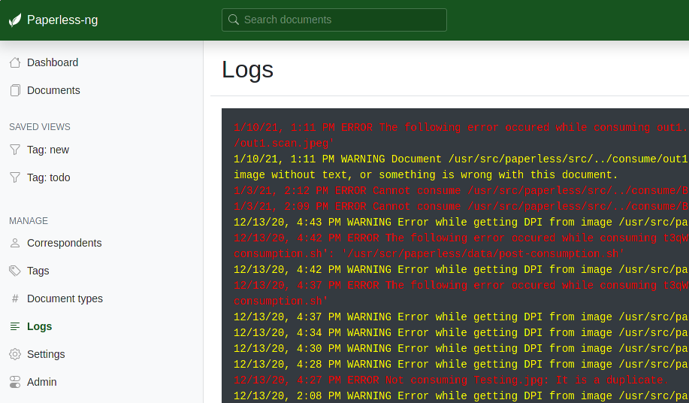Click the 12/13/20 4:42 PM ERROR log line
This screenshot has height=403, width=689.
(x=461, y=238)
